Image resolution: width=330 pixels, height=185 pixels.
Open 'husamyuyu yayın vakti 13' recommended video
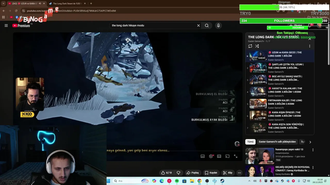pos(289,149)
